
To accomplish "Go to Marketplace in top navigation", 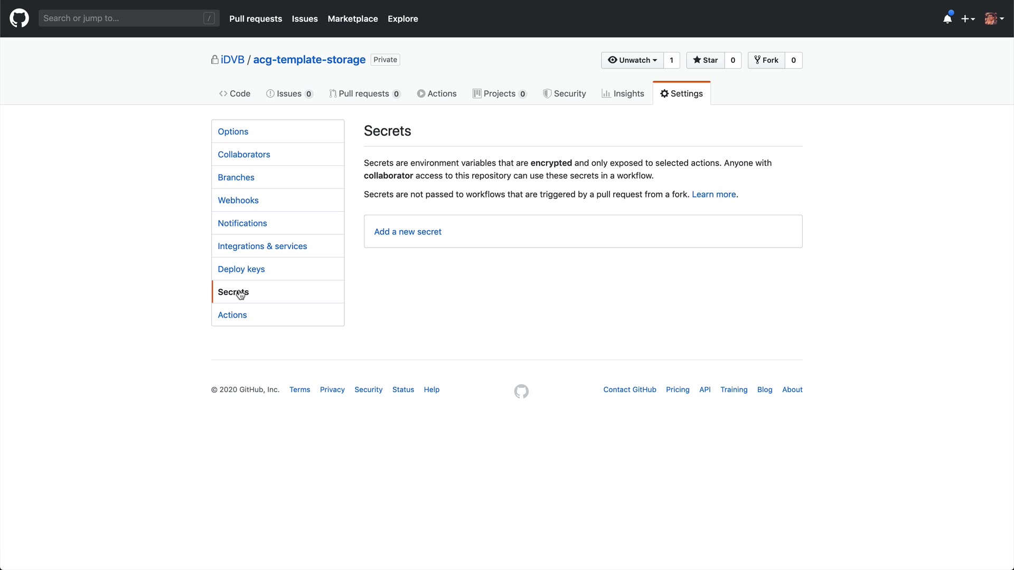I will coord(352,18).
